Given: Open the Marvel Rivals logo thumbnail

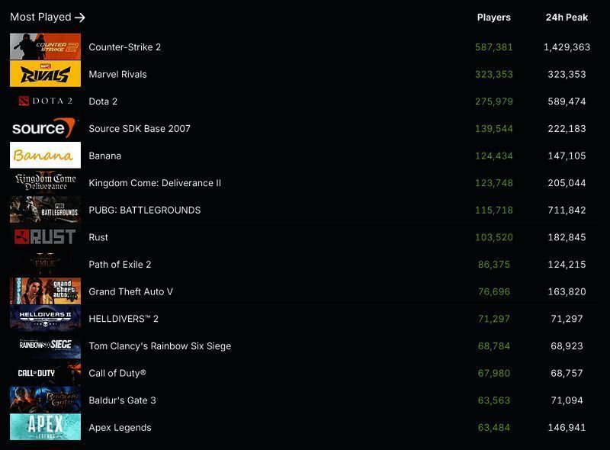Looking at the screenshot, I should [x=45, y=74].
